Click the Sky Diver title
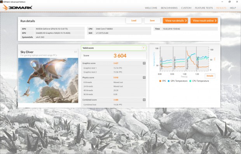The width and height of the screenshot is (241, 154). coord(27,52)
